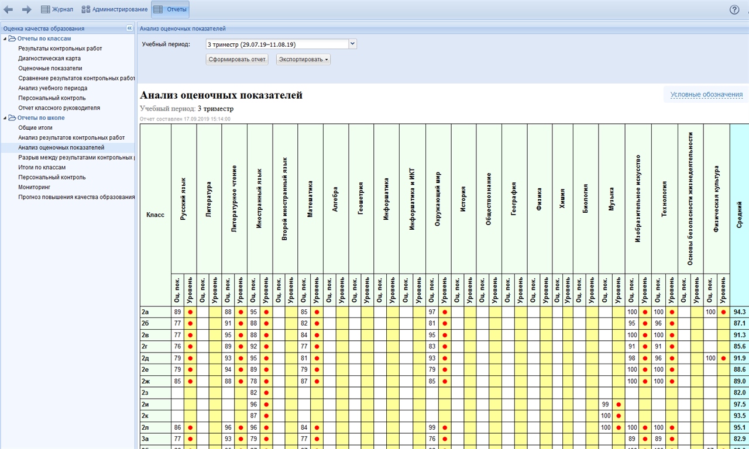Open Разрыв между результатами контрольных report
This screenshot has width=749, height=449.
[x=76, y=157]
